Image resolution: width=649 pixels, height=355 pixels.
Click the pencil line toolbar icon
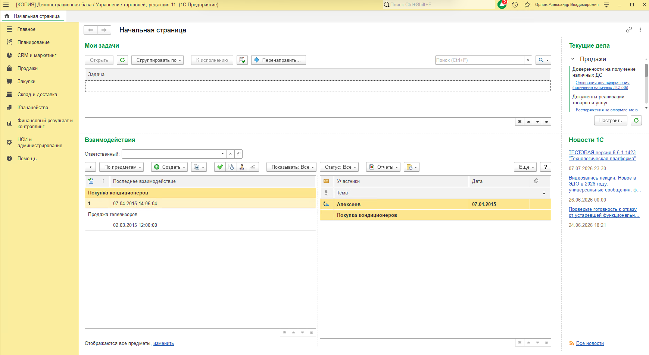coord(253,167)
